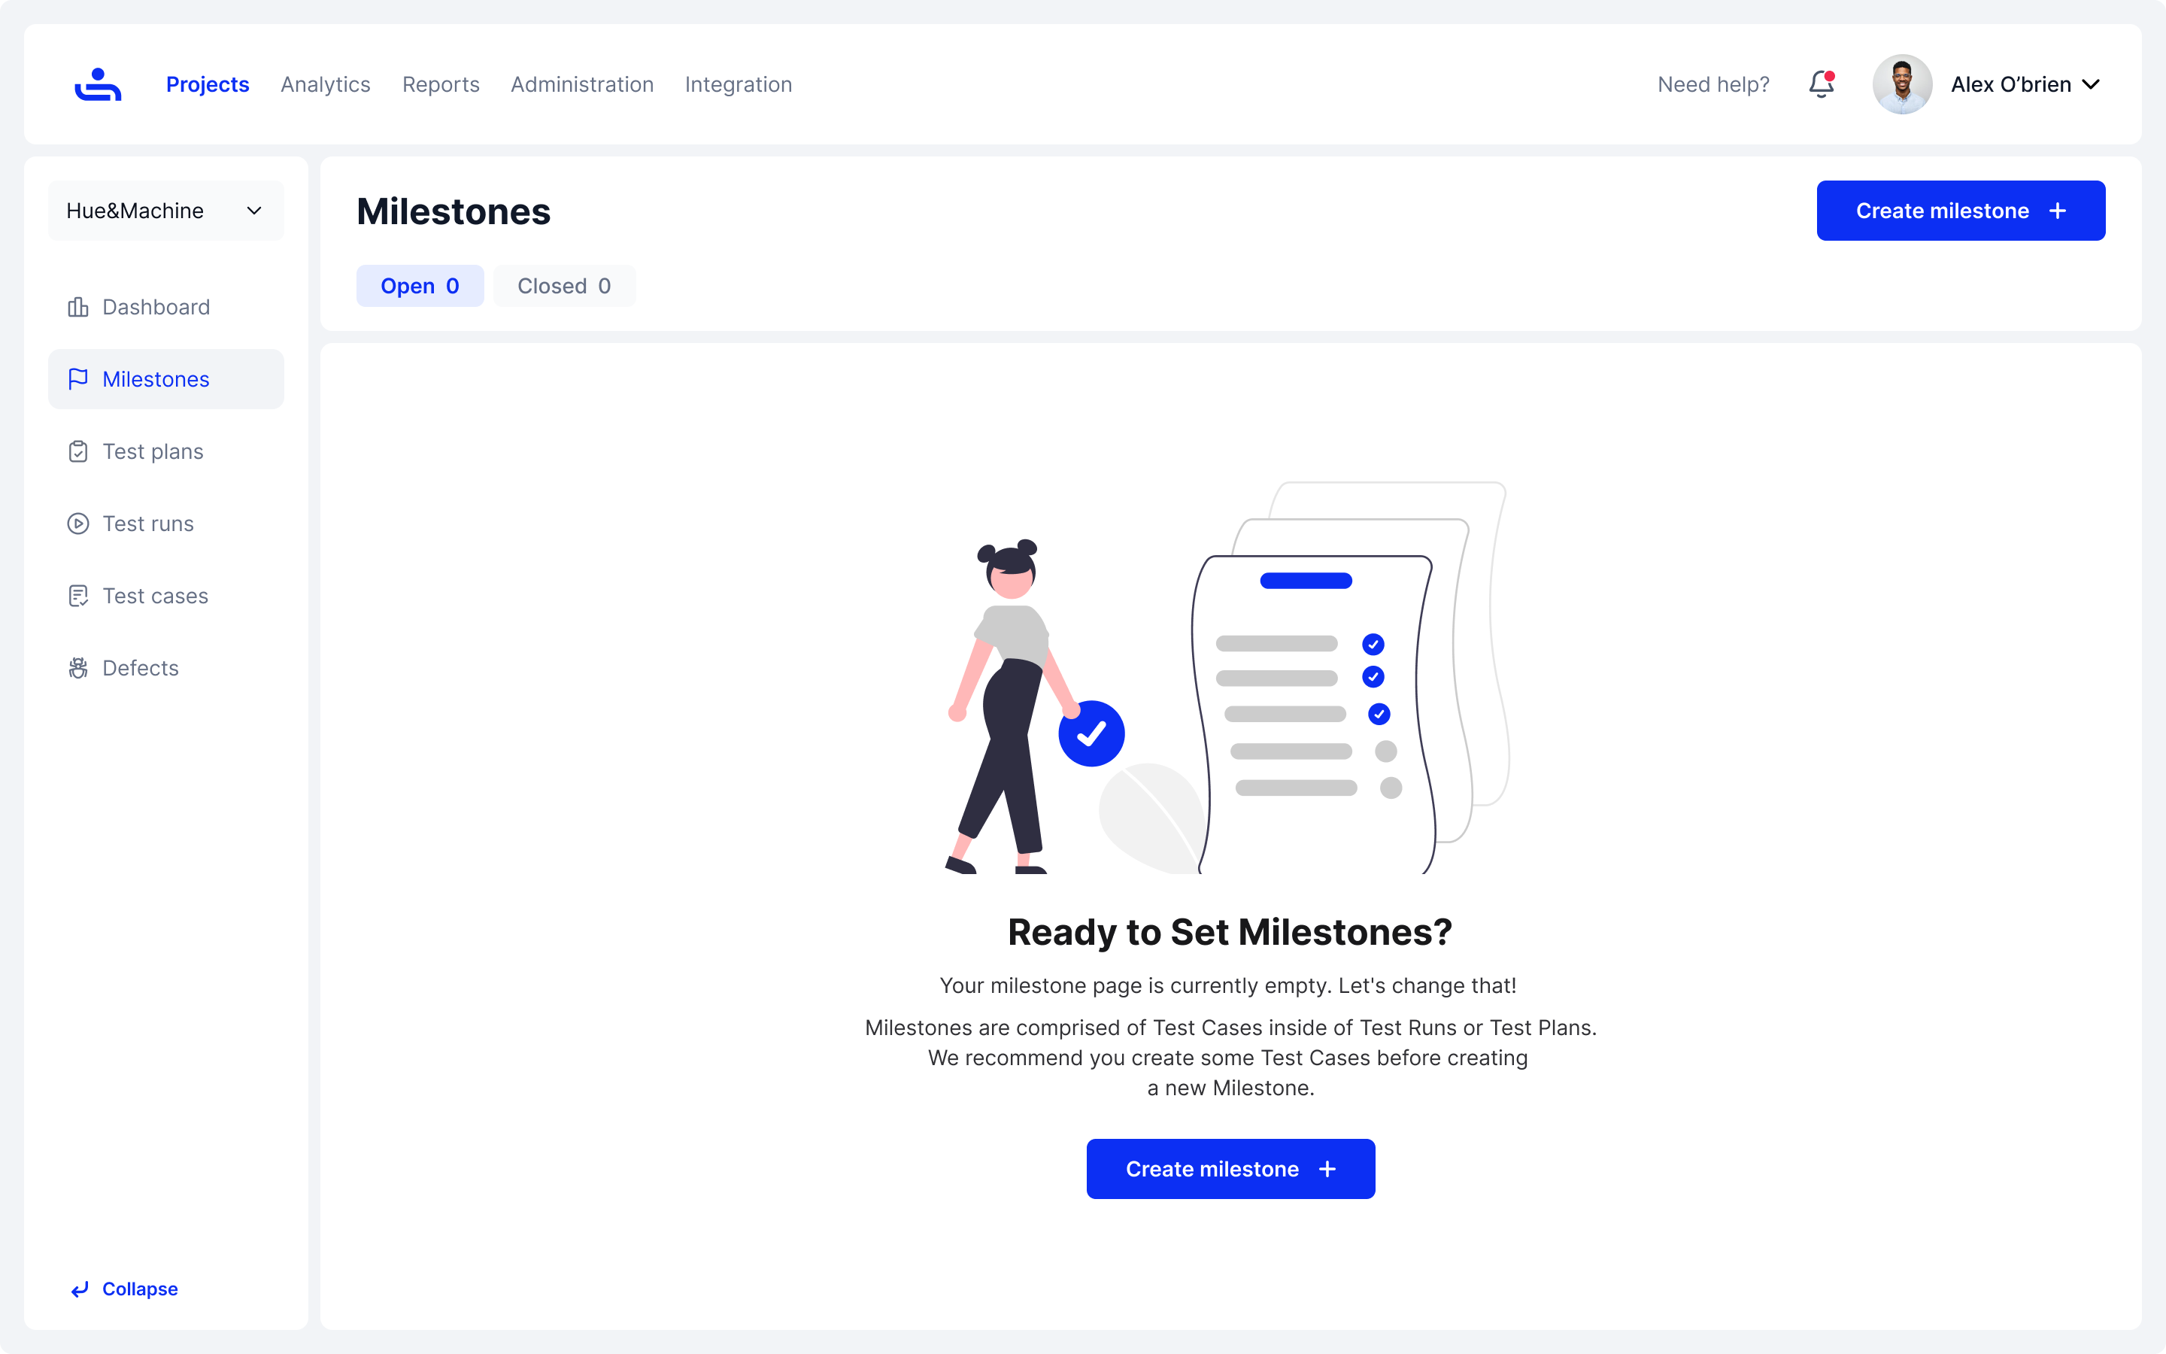
Task: Click the Need help? link
Action: click(x=1713, y=84)
